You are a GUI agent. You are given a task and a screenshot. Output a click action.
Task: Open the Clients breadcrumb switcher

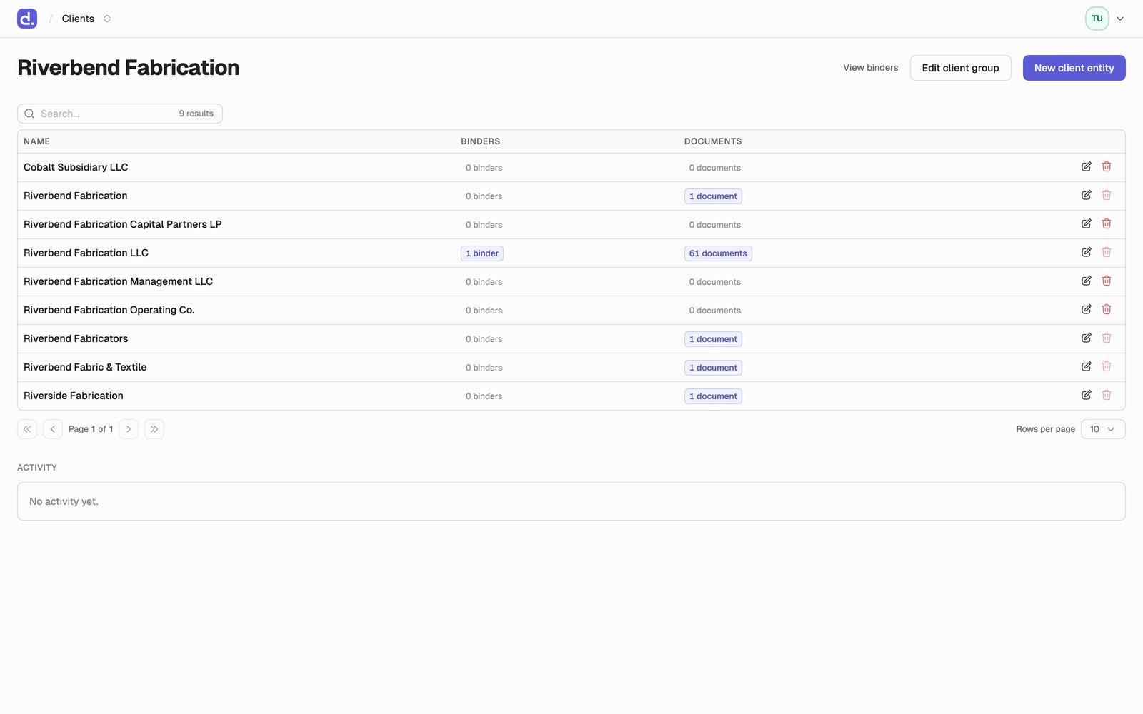point(86,19)
